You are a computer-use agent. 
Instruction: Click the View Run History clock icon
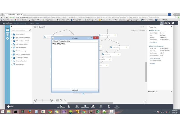pos(61,106)
